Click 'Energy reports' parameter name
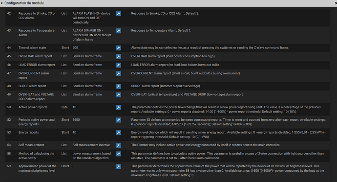The width and height of the screenshot is (337, 182). pyautogui.click(x=29, y=132)
